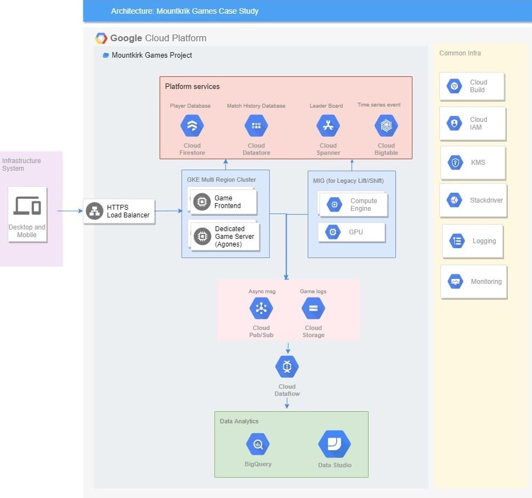Click the Mountkirk Games Project folder icon
532x498 pixels.
[x=106, y=55]
